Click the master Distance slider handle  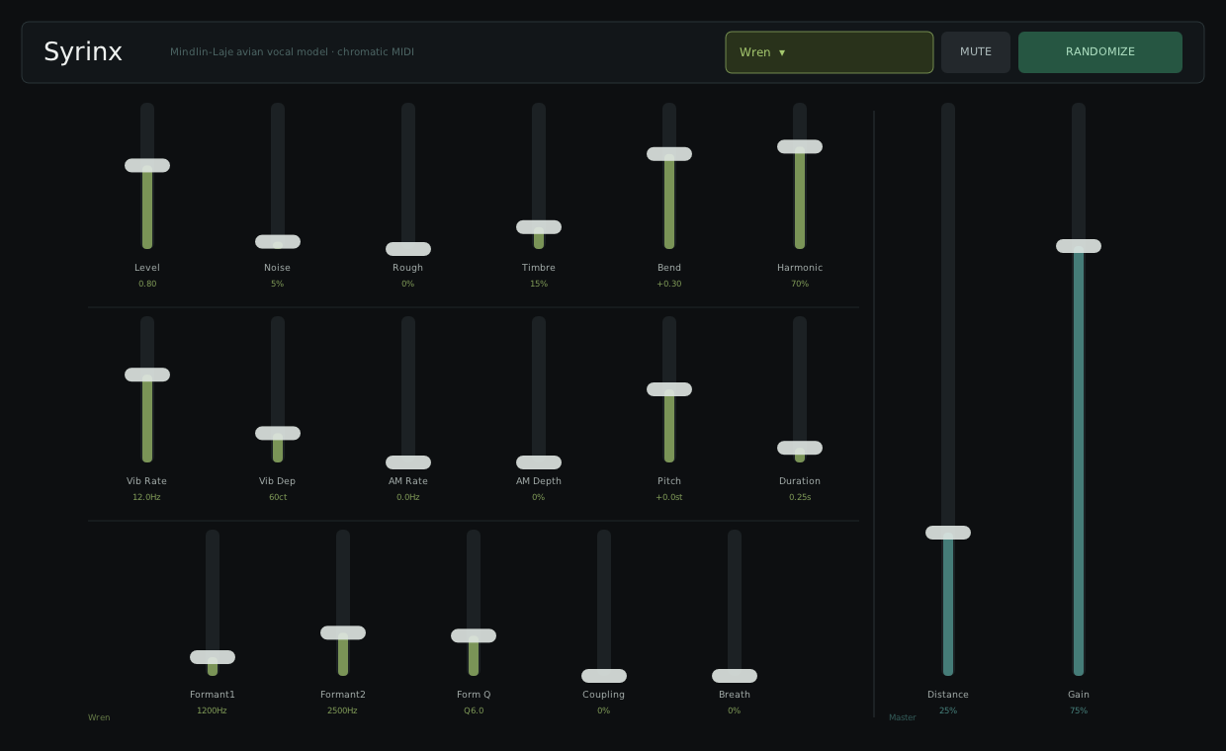[948, 533]
